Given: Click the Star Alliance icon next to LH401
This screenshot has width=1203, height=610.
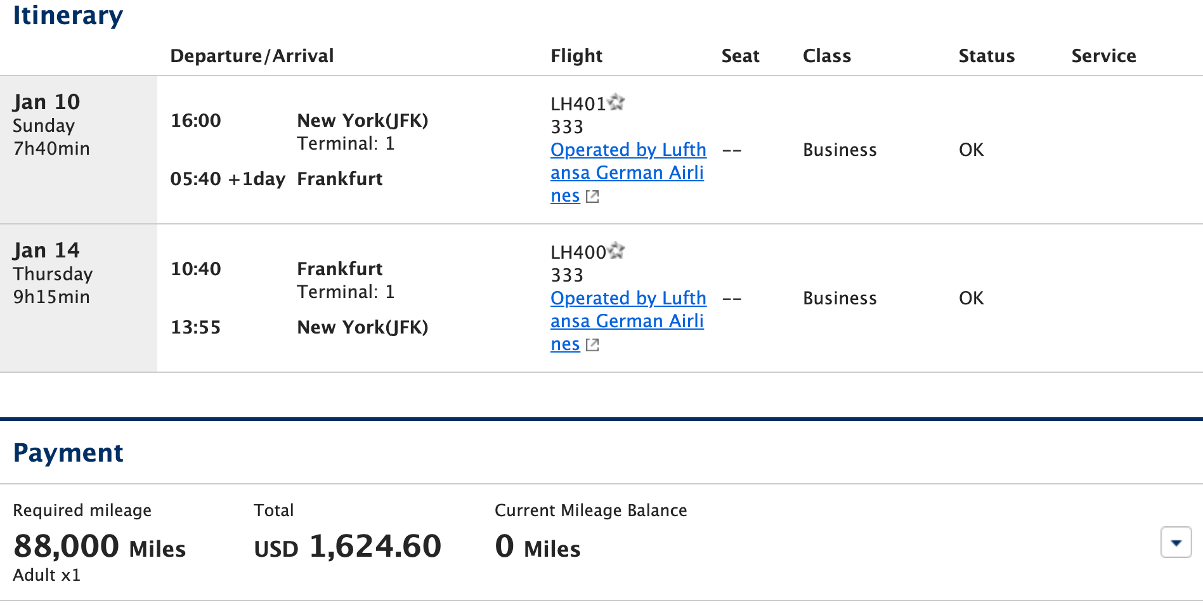Looking at the screenshot, I should point(616,102).
